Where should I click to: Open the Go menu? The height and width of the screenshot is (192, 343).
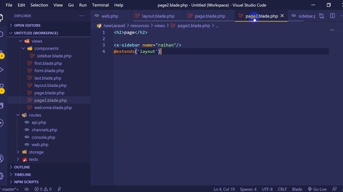pyautogui.click(x=71, y=5)
